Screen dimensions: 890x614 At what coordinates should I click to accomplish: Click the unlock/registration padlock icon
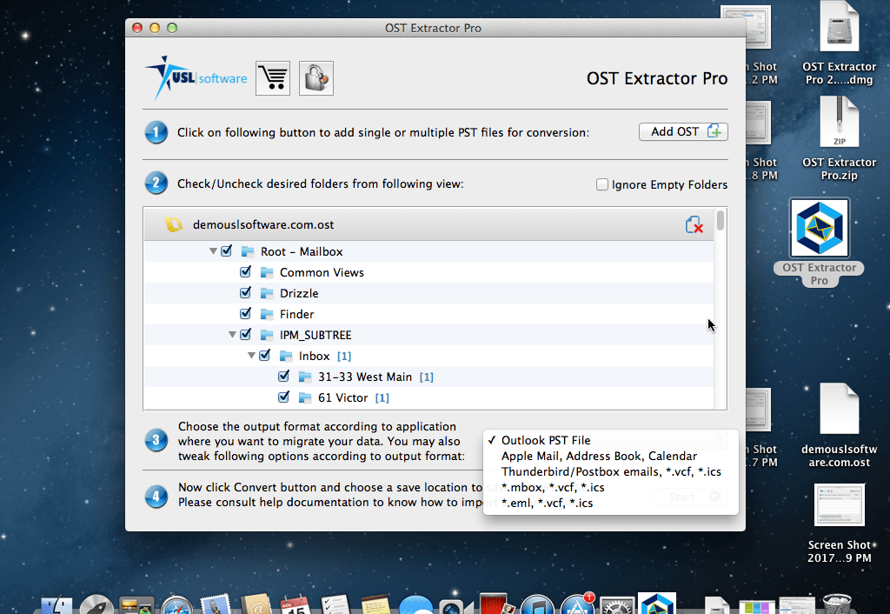click(x=315, y=77)
